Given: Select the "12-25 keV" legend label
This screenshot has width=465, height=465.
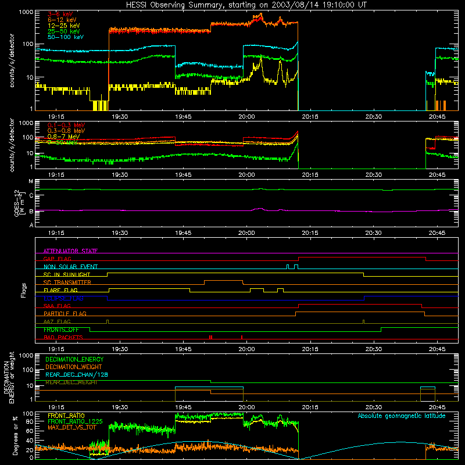Looking at the screenshot, I should point(64,26).
